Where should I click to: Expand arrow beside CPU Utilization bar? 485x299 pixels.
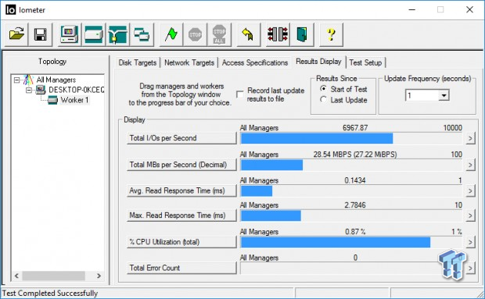pyautogui.click(x=470, y=242)
